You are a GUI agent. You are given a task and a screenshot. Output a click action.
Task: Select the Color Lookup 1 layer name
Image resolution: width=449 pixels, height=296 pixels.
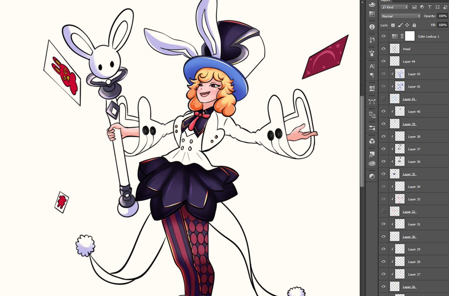428,36
